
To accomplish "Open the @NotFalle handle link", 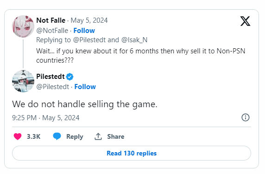I will tap(52, 31).
